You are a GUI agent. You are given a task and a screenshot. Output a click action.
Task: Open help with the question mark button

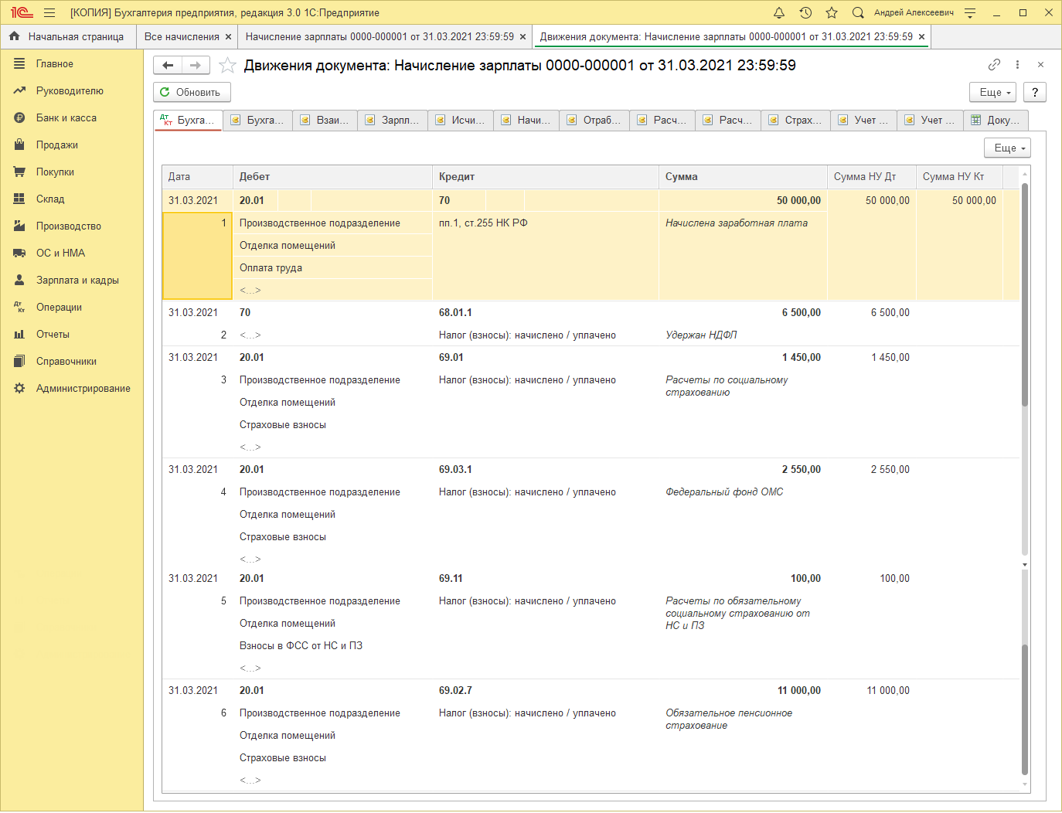(x=1035, y=92)
